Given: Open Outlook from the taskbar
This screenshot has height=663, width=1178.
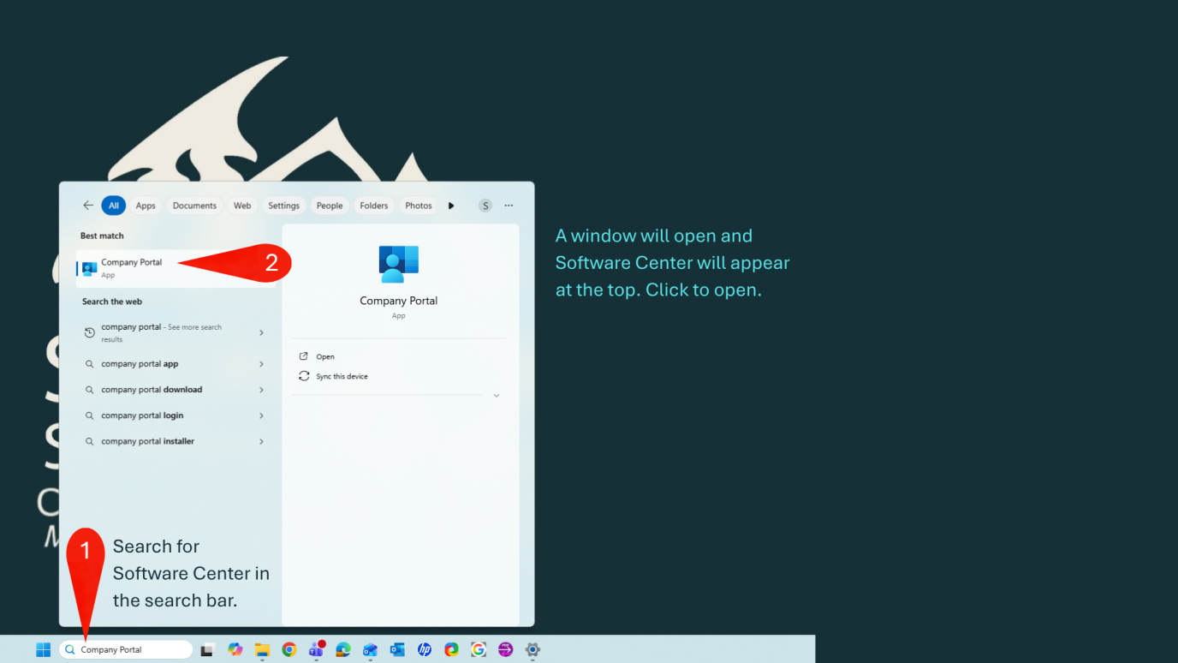Looking at the screenshot, I should coord(397,650).
